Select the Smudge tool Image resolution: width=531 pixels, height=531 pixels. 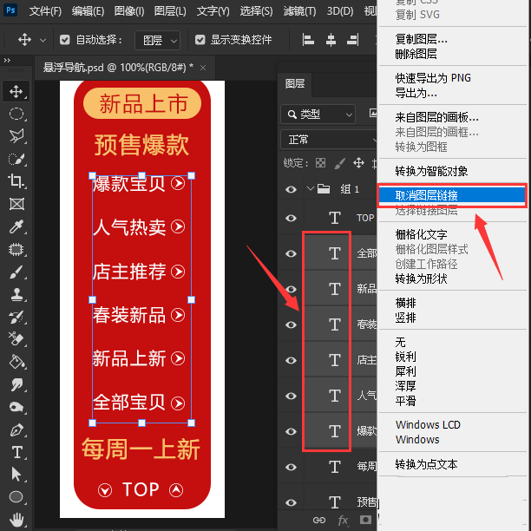tap(16, 384)
